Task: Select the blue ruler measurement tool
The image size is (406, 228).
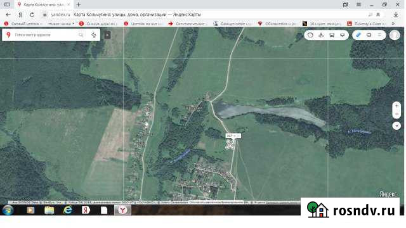Action: coord(358,35)
